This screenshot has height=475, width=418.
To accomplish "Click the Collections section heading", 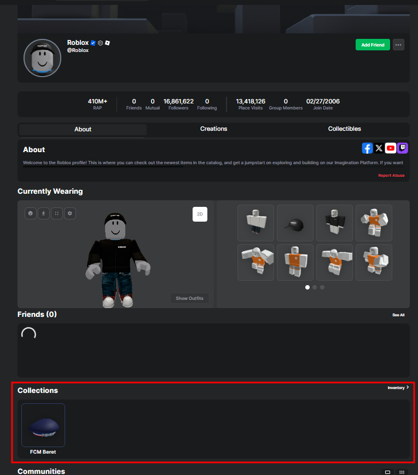I will pyautogui.click(x=38, y=391).
